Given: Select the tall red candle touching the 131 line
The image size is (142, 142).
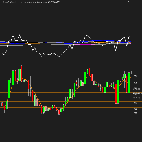Looking at the screenshot, I should (116, 94).
